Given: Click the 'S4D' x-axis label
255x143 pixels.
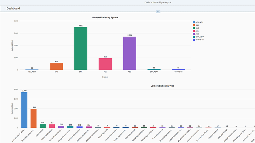Looking at the screenshot, I should point(56,71).
